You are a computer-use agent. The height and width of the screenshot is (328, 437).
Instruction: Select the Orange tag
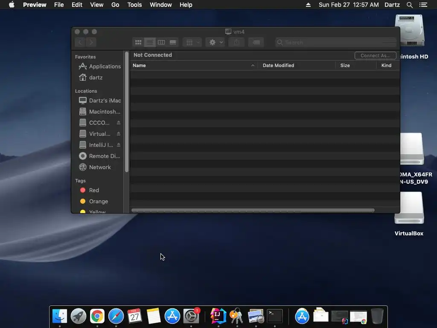[93, 202]
